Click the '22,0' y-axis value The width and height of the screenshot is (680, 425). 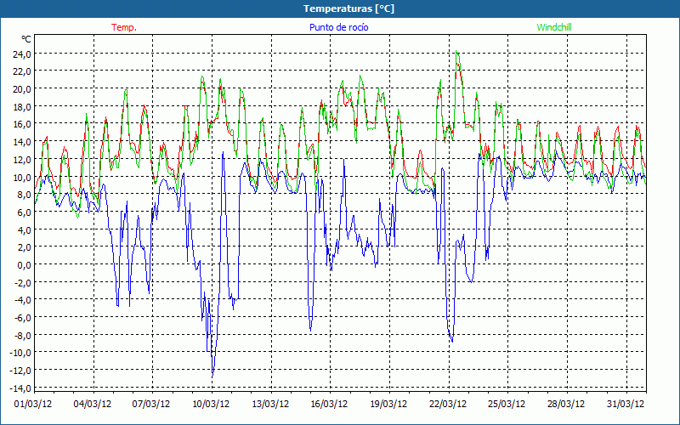pyautogui.click(x=22, y=71)
